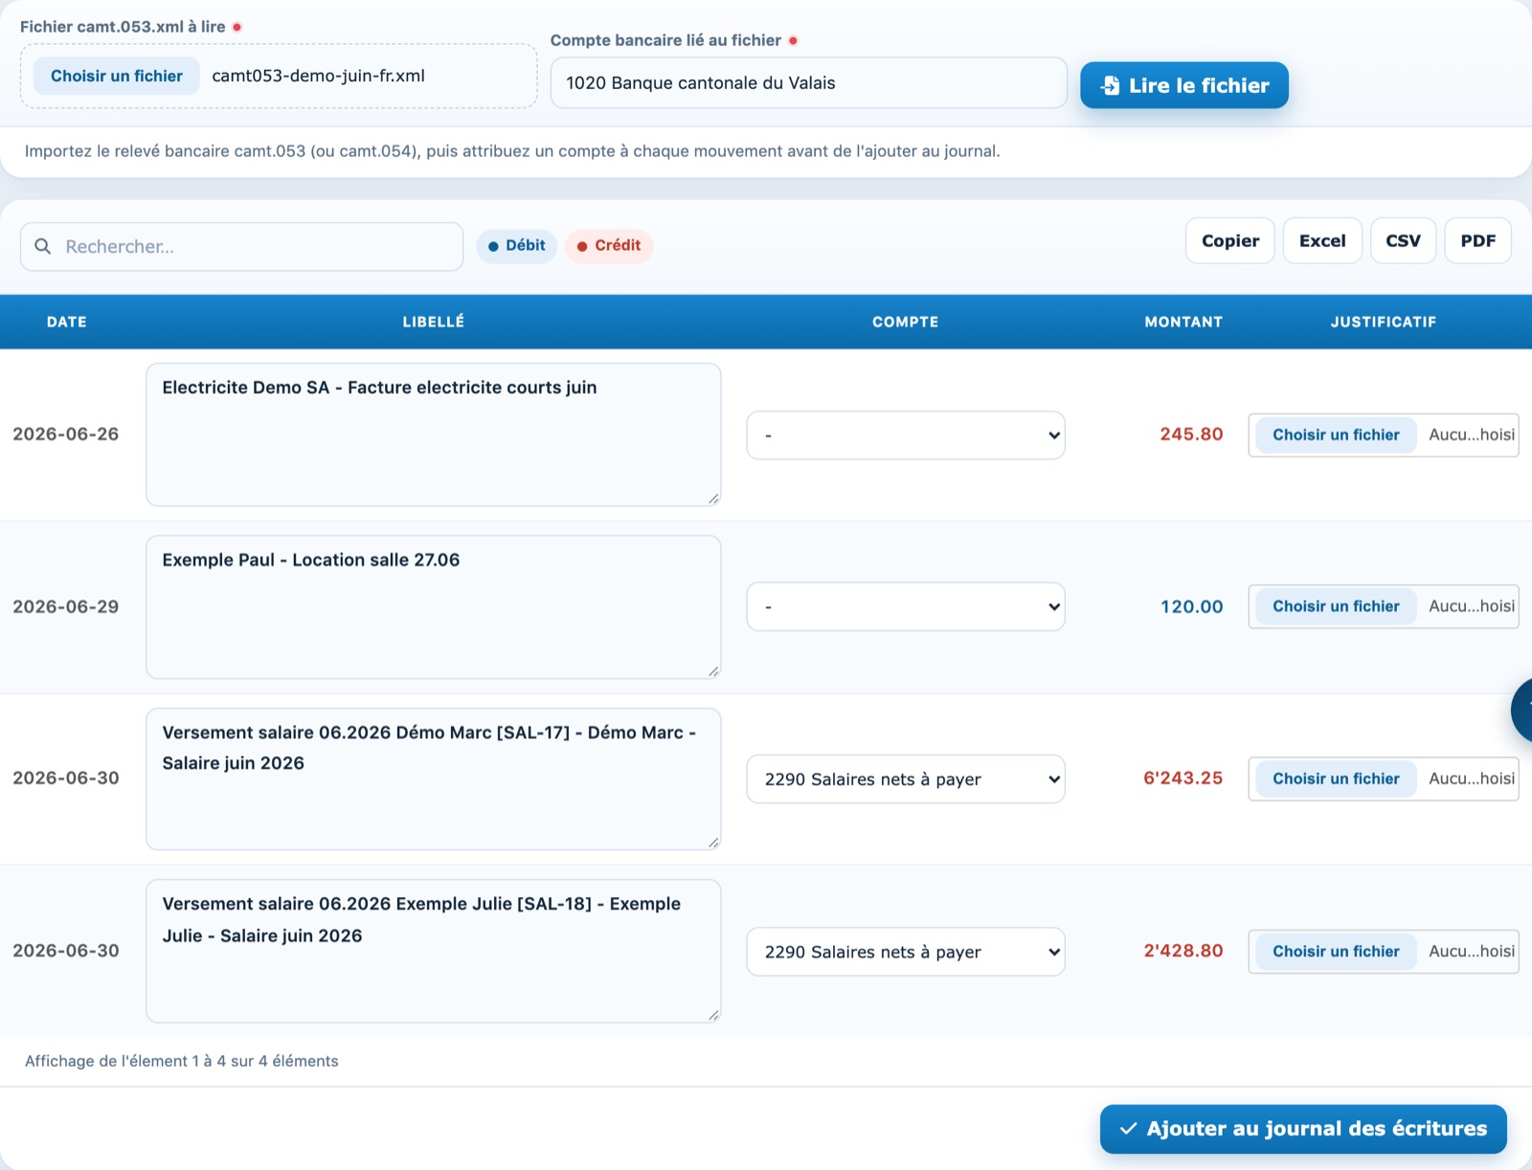Copy table data with the Copier button

pos(1230,241)
